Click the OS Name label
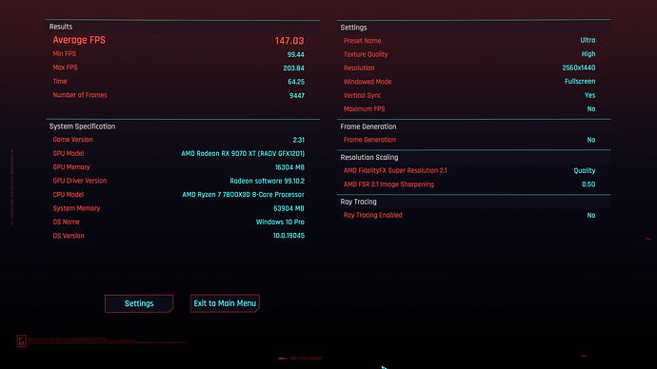The height and width of the screenshot is (369, 657). tap(67, 222)
